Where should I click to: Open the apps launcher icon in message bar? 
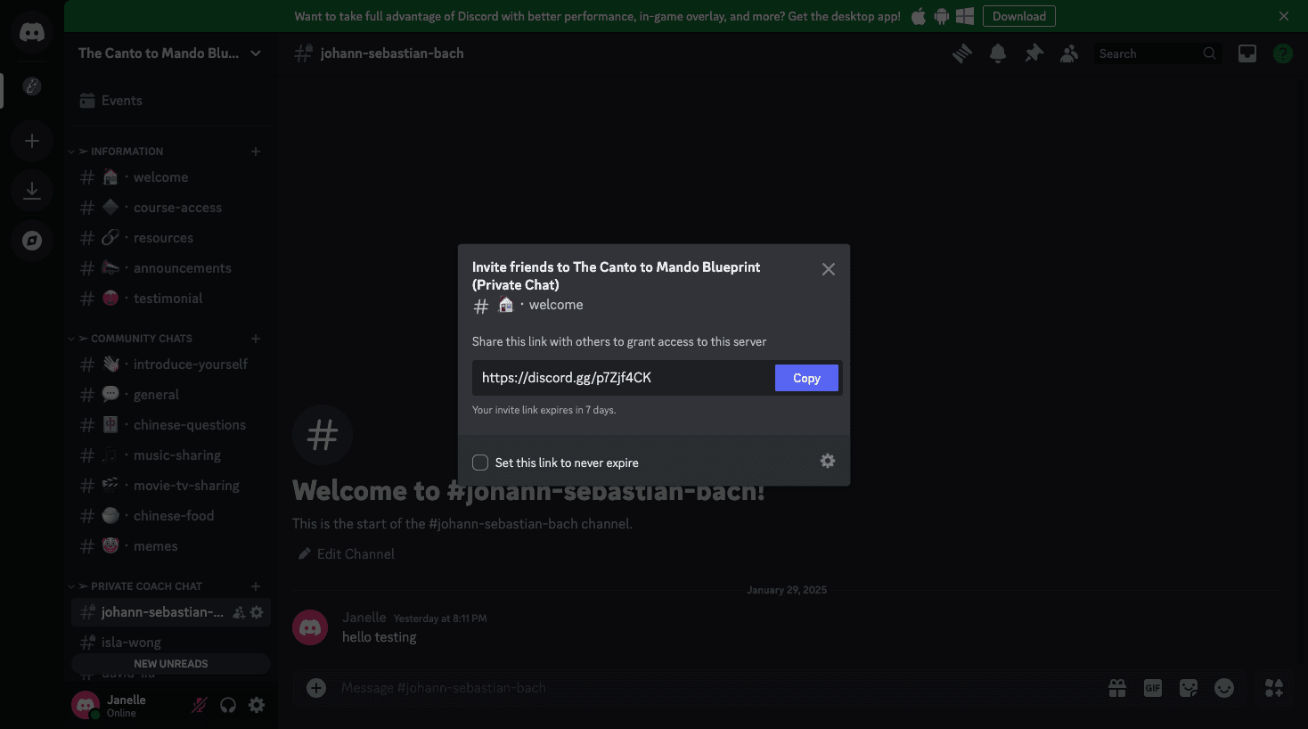point(1274,688)
